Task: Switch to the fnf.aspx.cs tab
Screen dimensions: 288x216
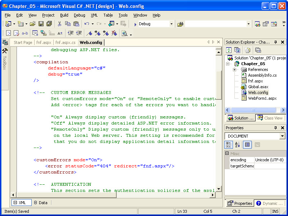Action: [66, 42]
